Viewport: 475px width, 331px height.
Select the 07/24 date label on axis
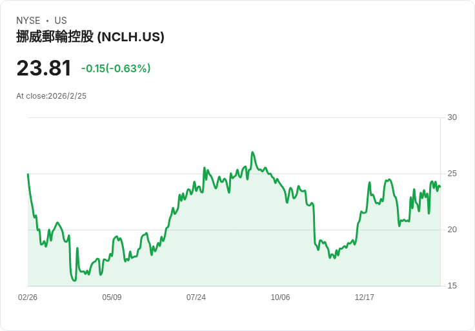(x=196, y=297)
